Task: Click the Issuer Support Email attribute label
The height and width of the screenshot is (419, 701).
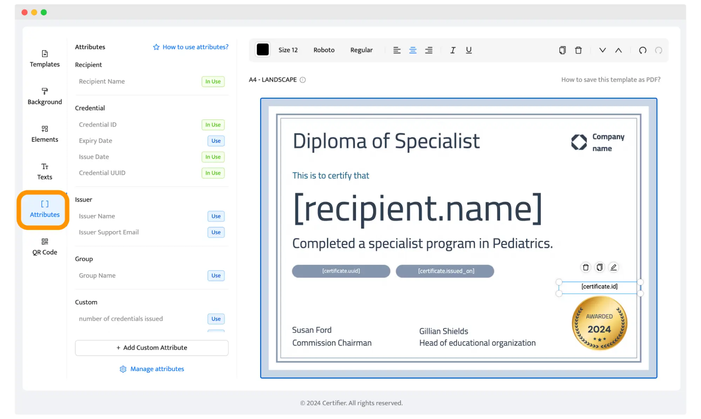Action: coord(109,232)
